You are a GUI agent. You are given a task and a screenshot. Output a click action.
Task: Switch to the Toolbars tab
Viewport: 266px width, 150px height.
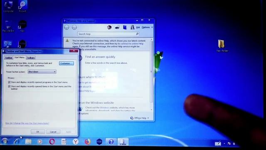31,58
